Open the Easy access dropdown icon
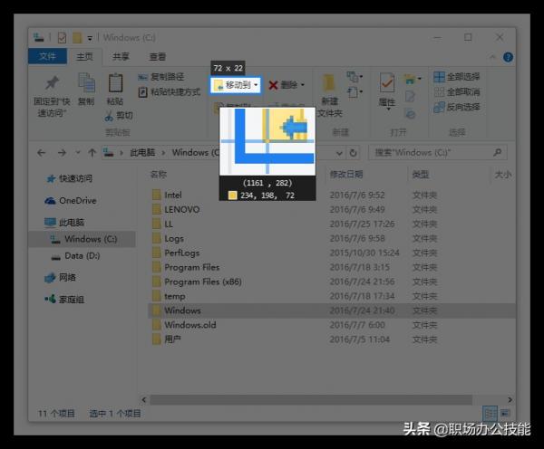Viewport: 544px width, 449px height. coord(355,92)
